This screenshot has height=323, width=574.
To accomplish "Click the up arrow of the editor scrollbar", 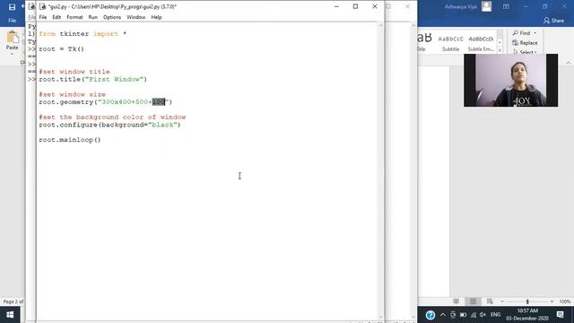I will (x=380, y=25).
